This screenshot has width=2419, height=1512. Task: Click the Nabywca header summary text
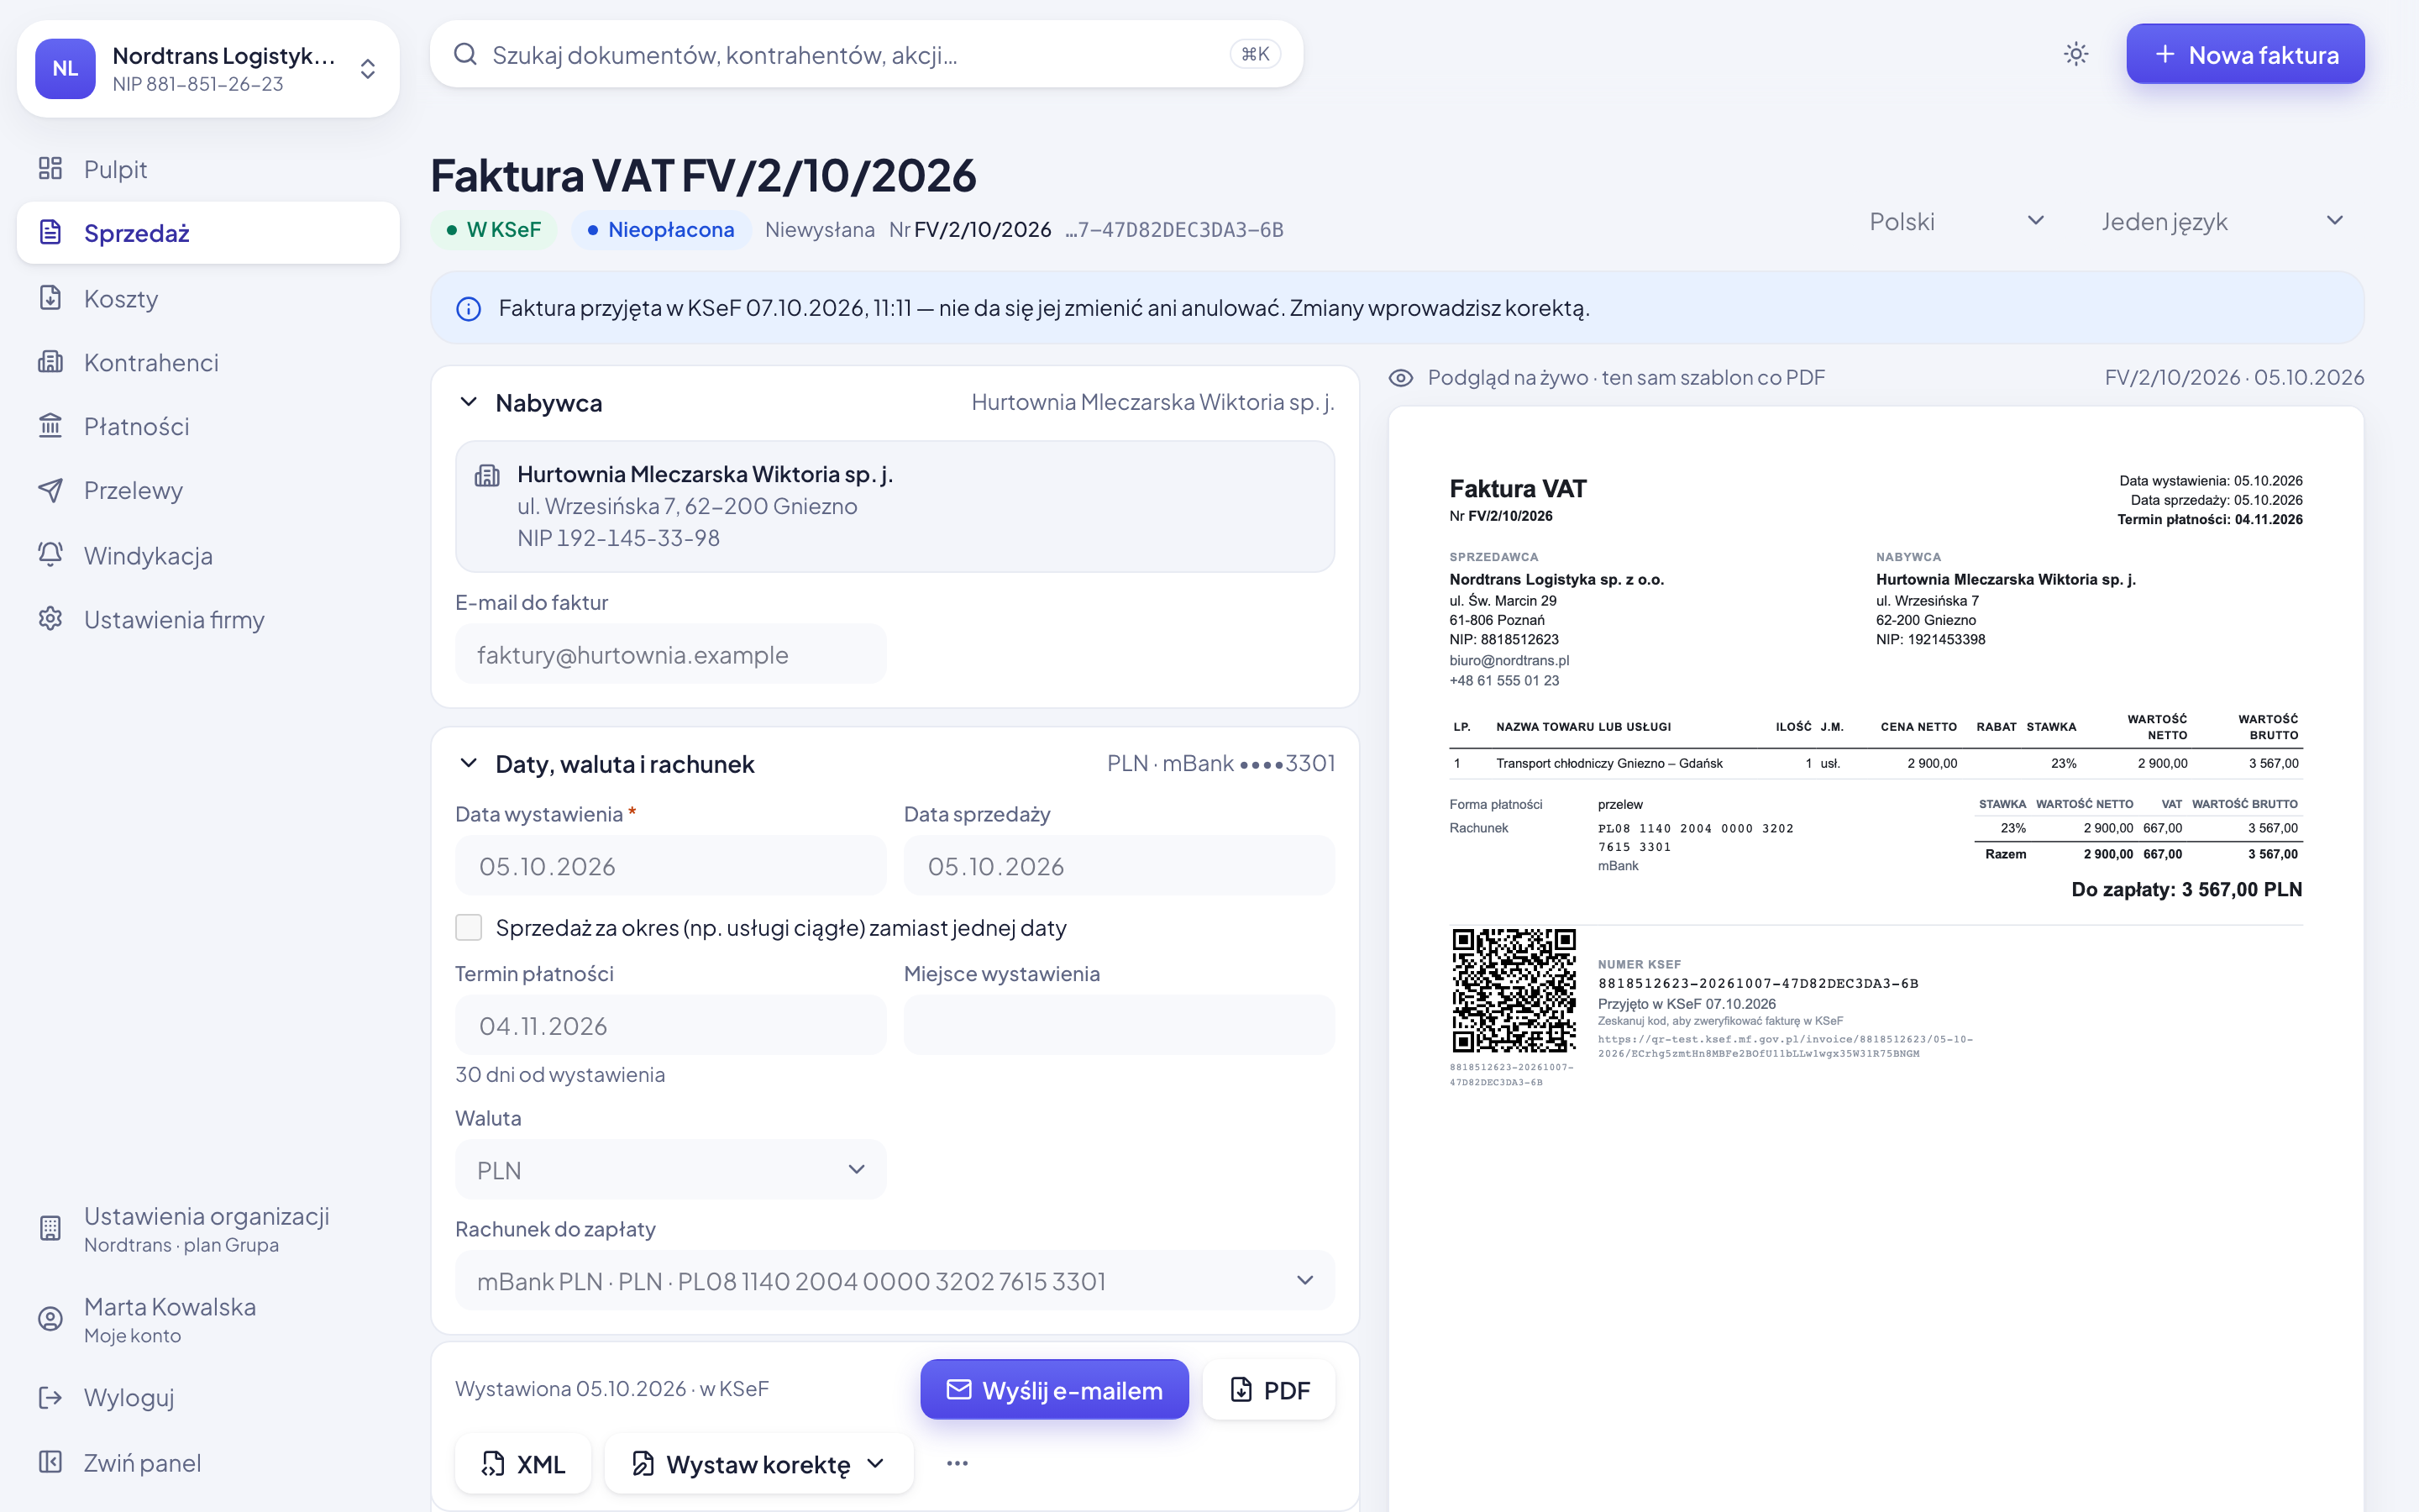[x=1152, y=402]
